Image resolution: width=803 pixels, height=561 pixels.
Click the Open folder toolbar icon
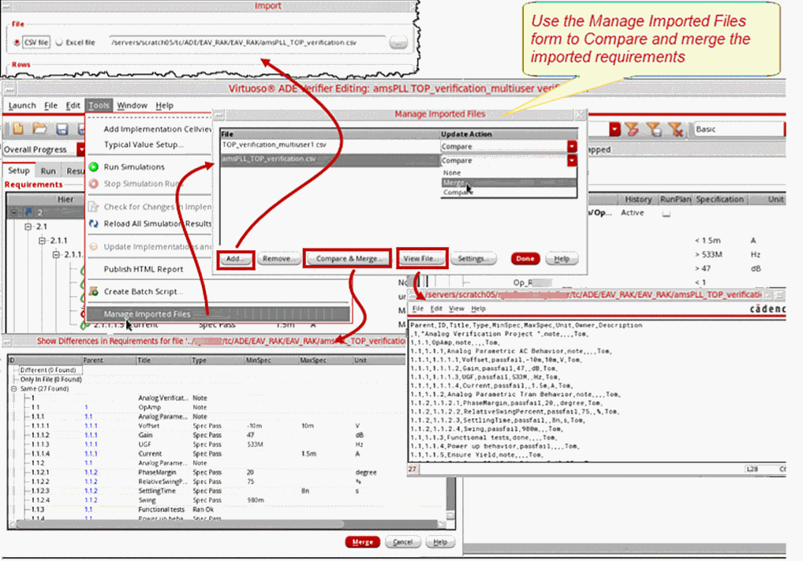(40, 129)
